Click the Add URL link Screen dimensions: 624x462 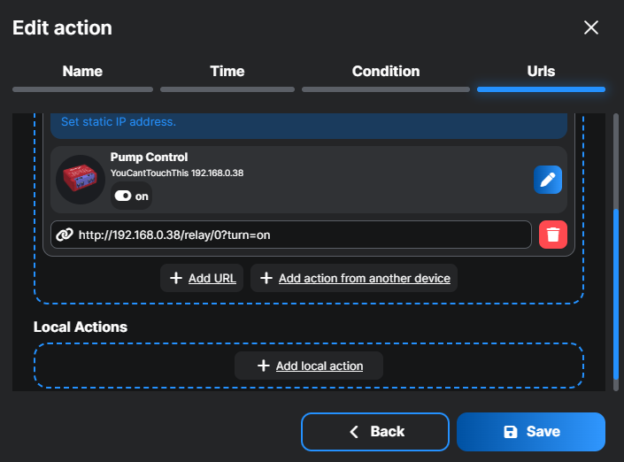[212, 278]
